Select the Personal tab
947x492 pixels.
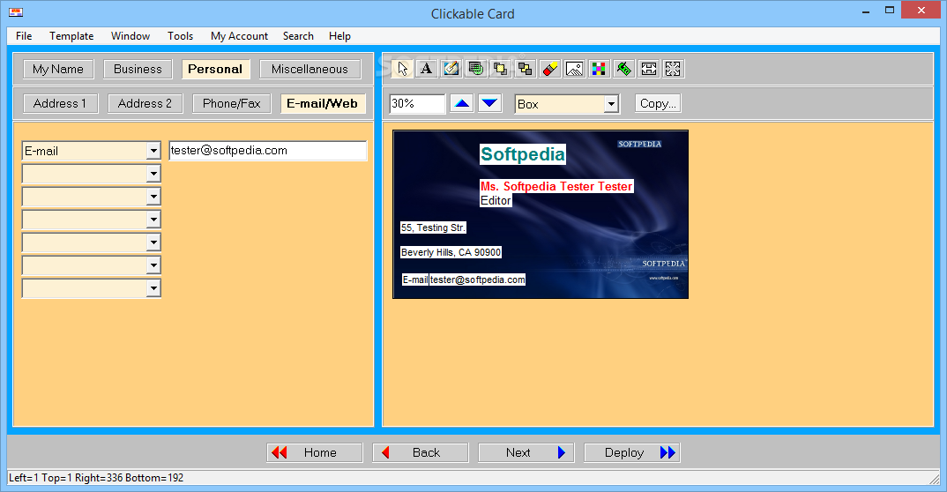(216, 69)
